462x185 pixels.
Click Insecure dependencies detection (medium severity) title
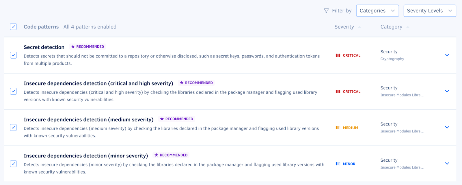click(x=88, y=119)
